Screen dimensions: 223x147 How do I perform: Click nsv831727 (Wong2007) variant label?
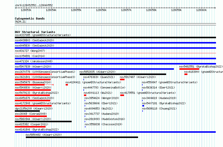click(x=30, y=51)
